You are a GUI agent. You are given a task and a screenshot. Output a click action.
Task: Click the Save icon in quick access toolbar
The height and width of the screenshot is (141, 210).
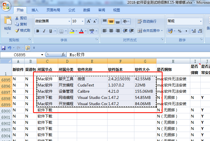pyautogui.click(x=3, y=48)
